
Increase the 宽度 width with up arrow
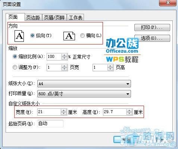coord(64,110)
